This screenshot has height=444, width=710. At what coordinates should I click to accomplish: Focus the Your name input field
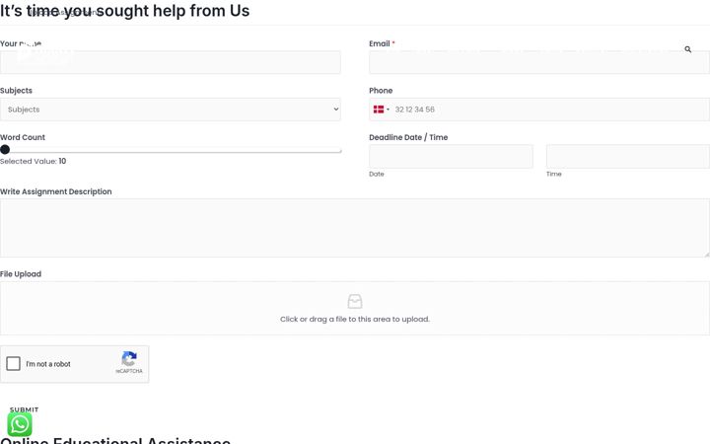tap(171, 62)
